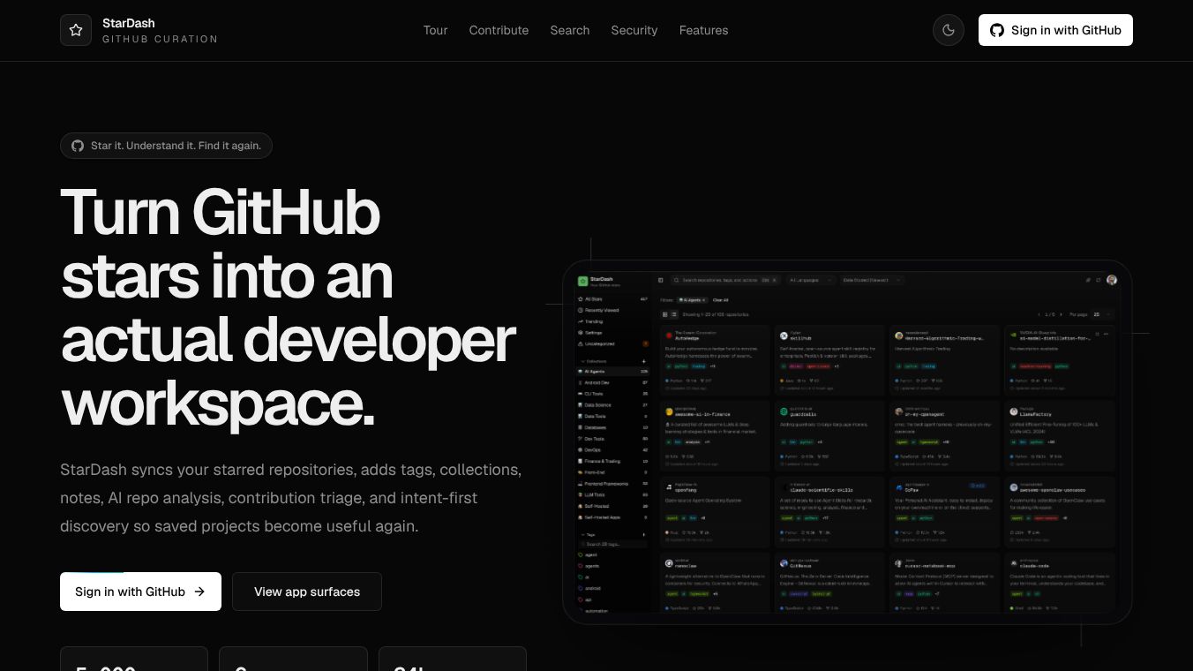Click the 'Star it. Understand it.' pill badge

click(166, 146)
